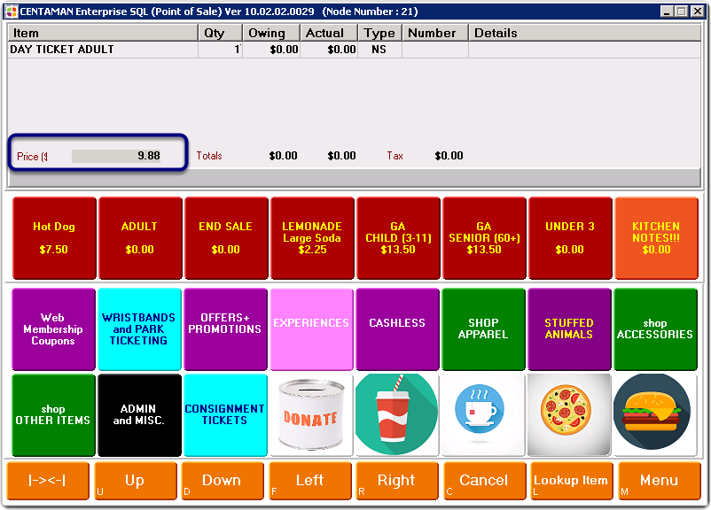Click the Number column header
Viewport: 711px width, 510px height.
point(435,33)
